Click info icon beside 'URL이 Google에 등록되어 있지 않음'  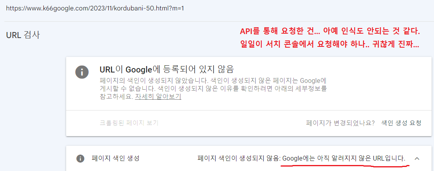coord(82,72)
